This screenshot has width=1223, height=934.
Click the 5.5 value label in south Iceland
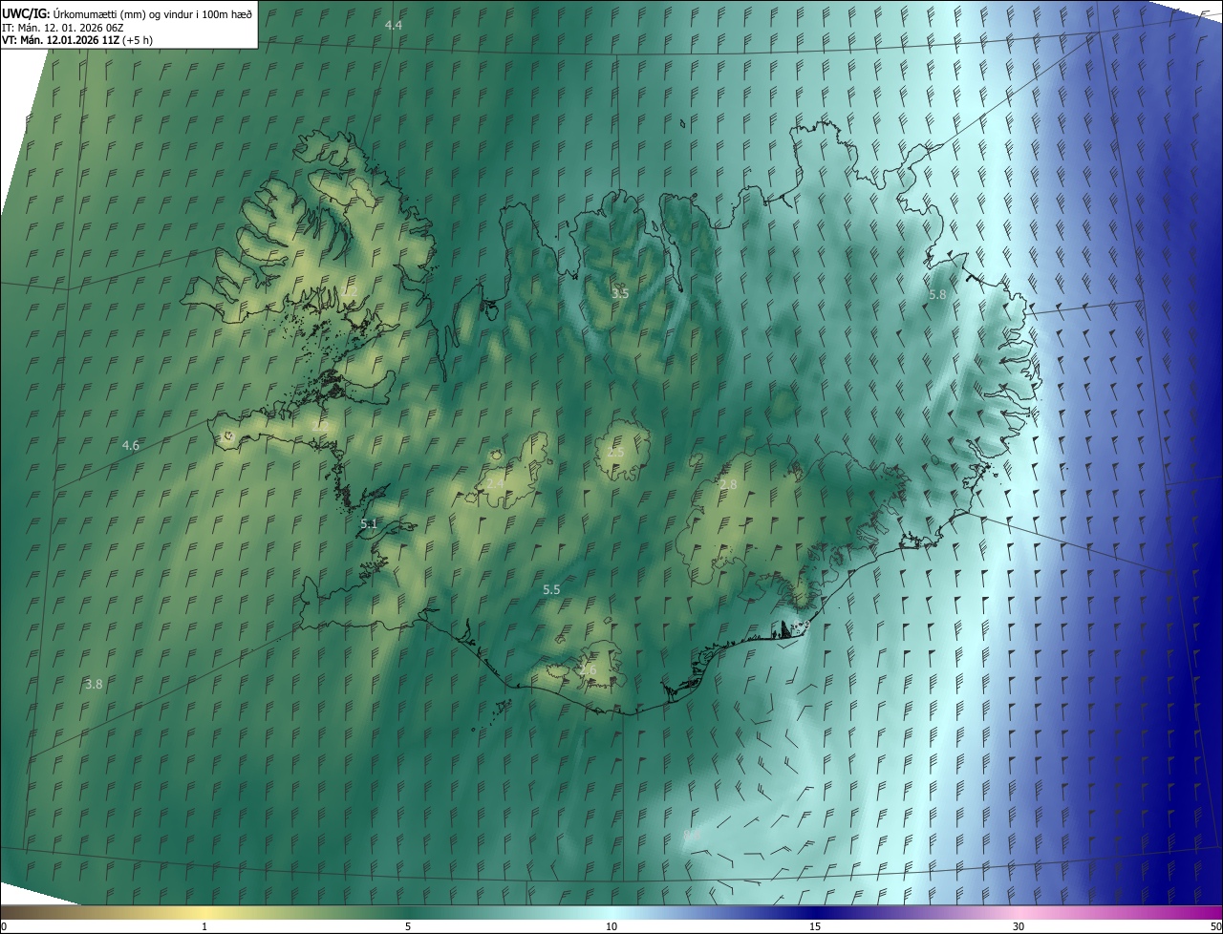click(x=551, y=590)
